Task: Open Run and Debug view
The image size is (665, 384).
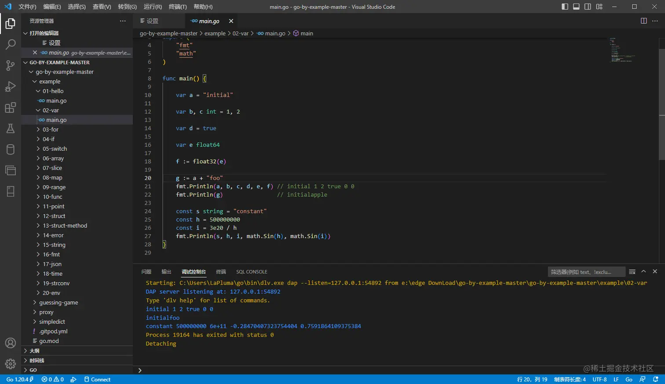Action: click(x=11, y=87)
